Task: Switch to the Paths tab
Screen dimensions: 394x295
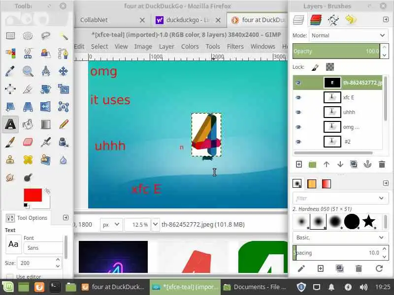Action: tap(333, 20)
